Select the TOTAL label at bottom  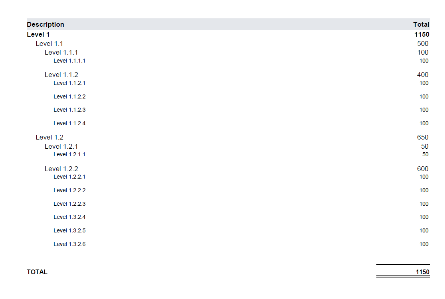tap(37, 272)
